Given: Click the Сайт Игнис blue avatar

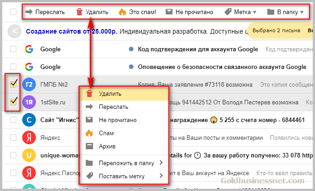Looking at the screenshot, I should tap(29, 120).
